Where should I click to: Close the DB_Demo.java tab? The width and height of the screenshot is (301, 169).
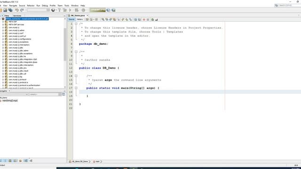click(x=87, y=15)
